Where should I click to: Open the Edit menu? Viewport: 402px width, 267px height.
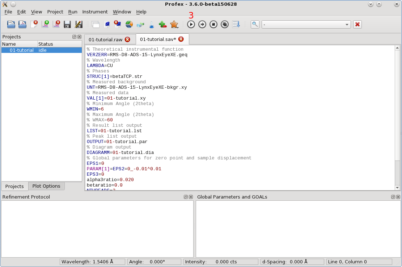pyautogui.click(x=22, y=12)
